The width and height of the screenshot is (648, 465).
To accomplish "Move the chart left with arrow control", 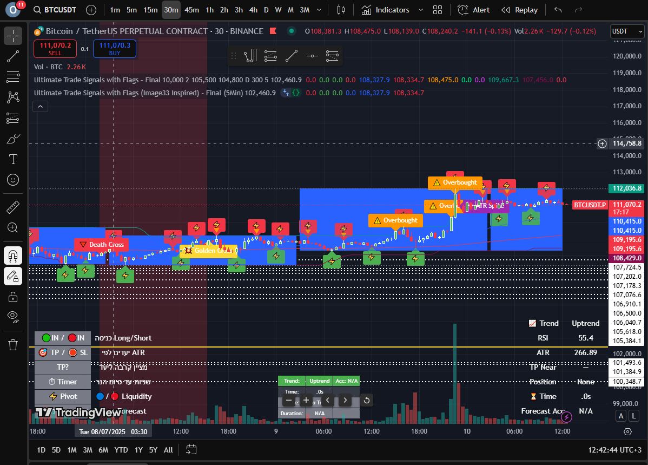I will pos(328,401).
